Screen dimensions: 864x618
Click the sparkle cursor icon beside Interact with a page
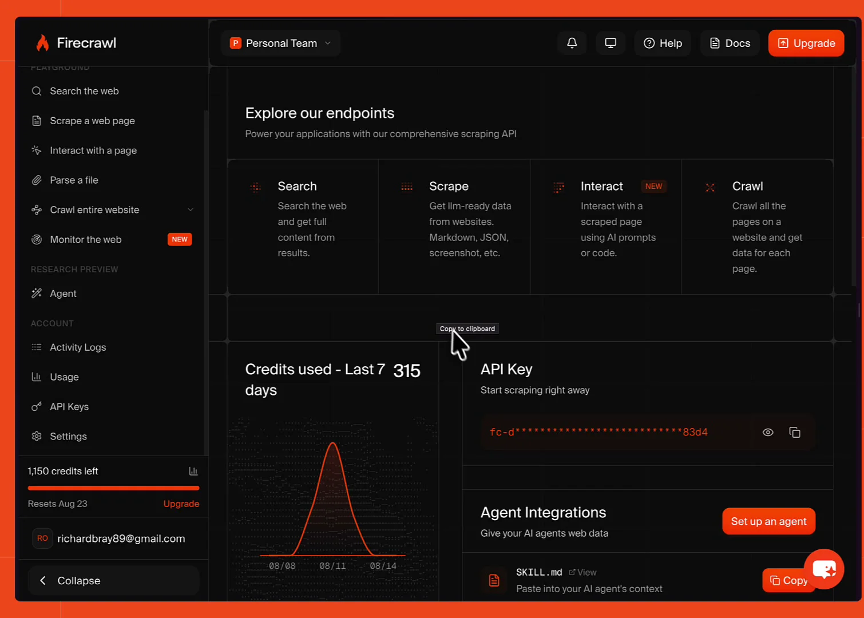tap(37, 150)
